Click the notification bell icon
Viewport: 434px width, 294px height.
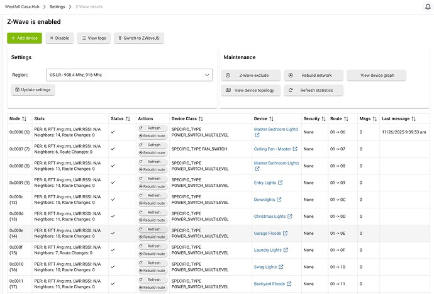(x=428, y=6)
